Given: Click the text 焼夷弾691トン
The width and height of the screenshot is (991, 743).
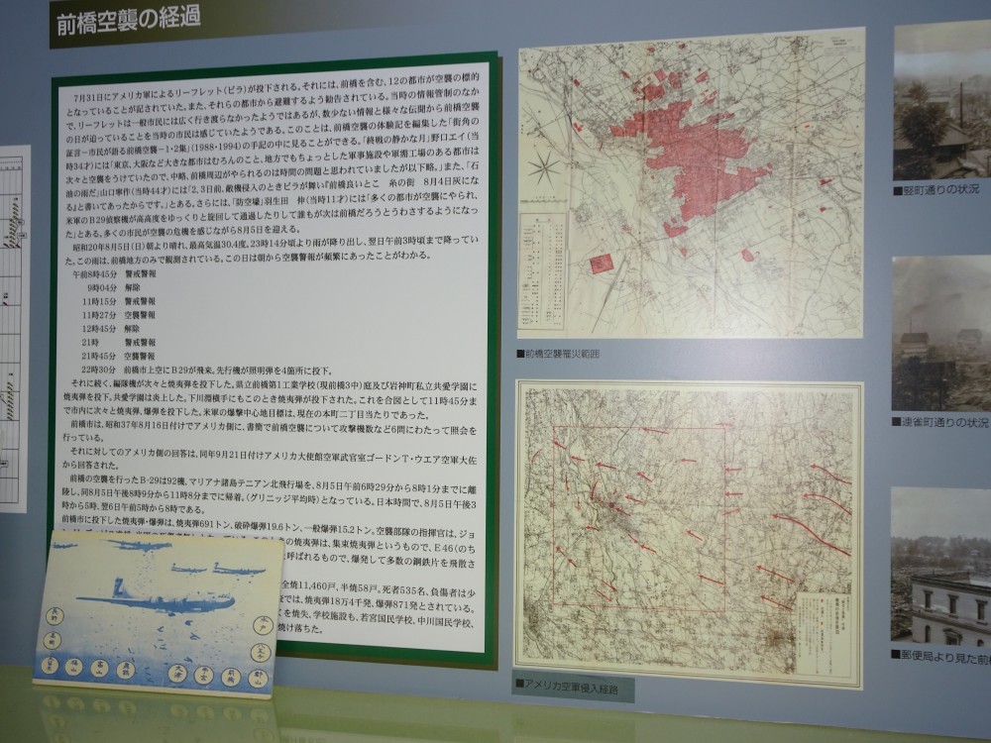Looking at the screenshot, I should 205,522.
